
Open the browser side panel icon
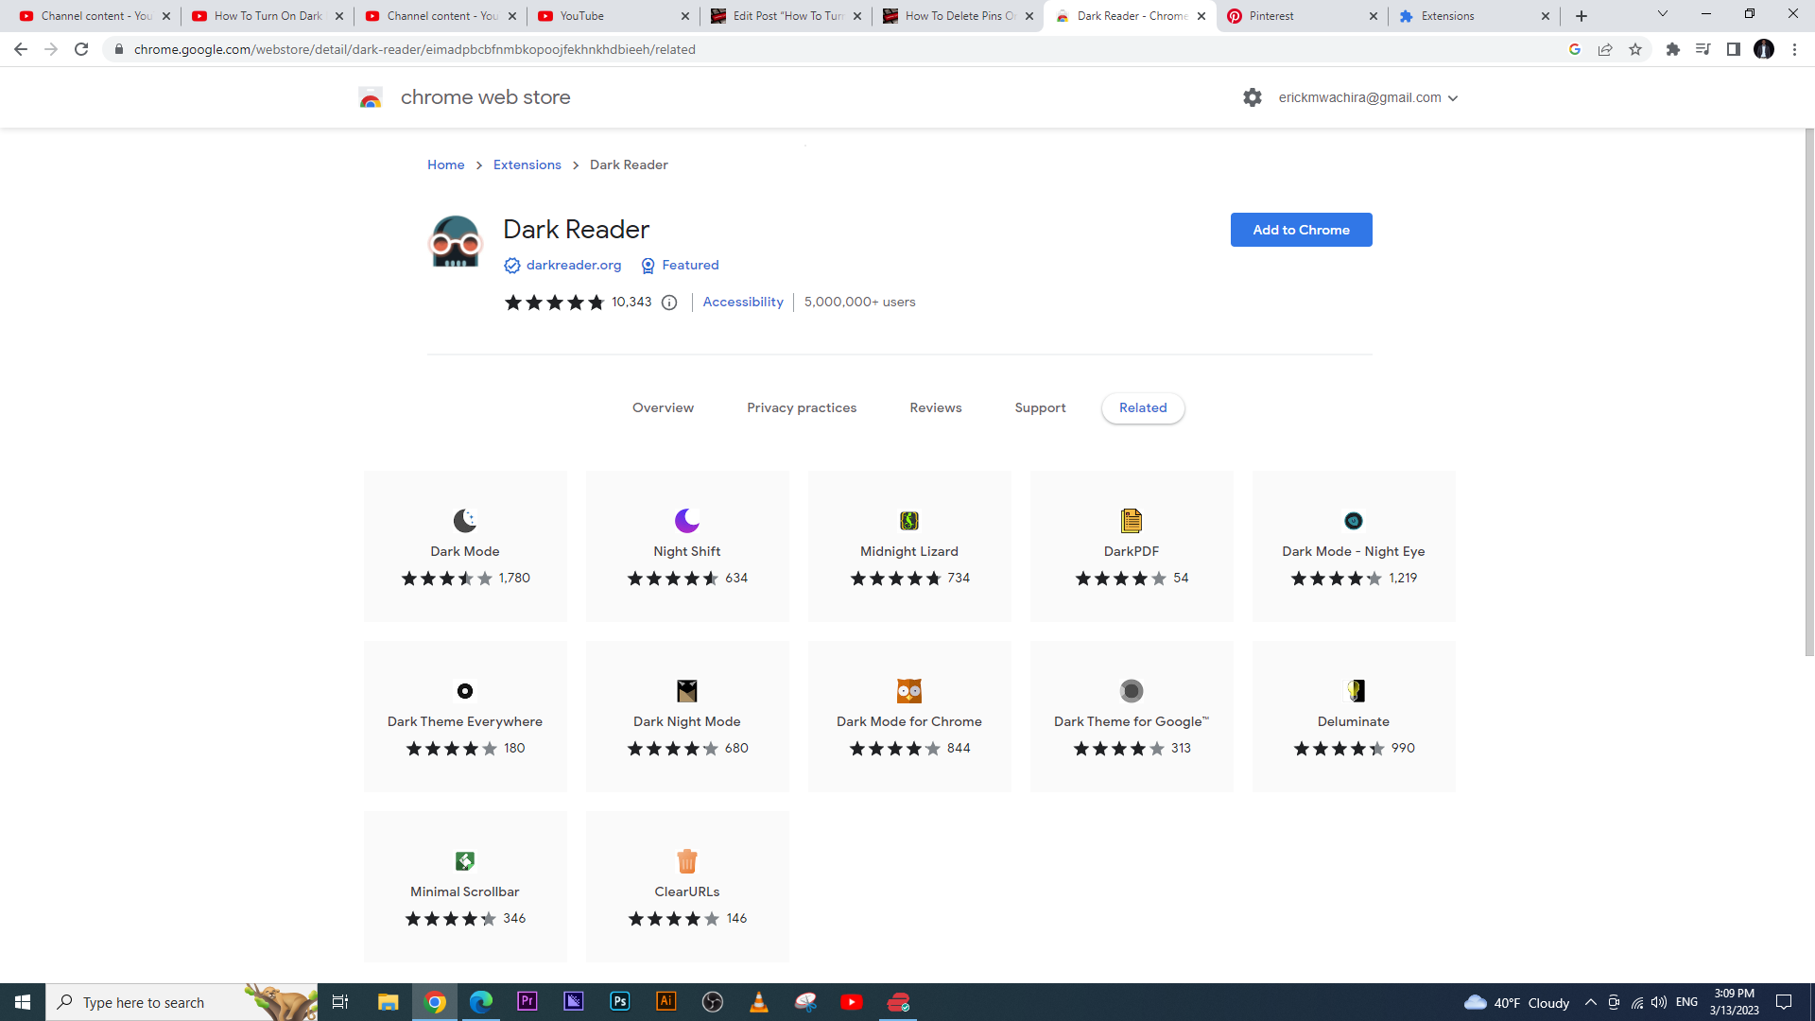point(1734,49)
